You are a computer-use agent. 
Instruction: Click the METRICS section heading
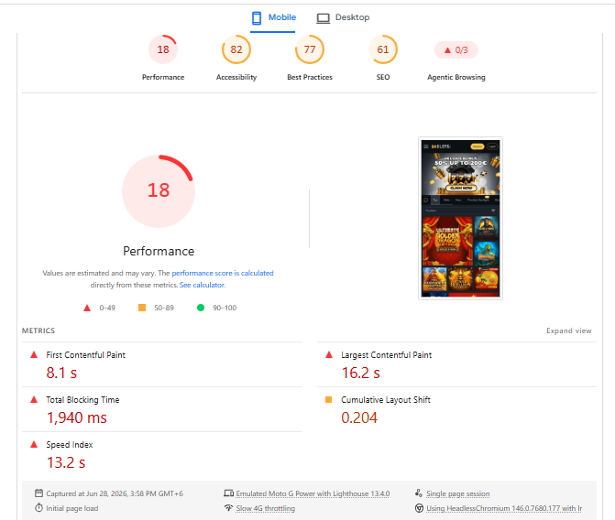click(38, 330)
